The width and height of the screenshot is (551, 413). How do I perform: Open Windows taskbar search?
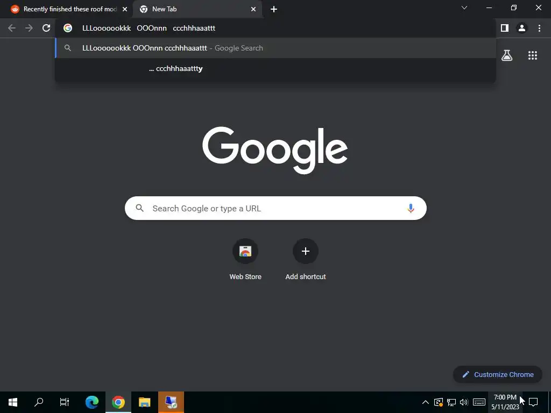pyautogui.click(x=39, y=402)
